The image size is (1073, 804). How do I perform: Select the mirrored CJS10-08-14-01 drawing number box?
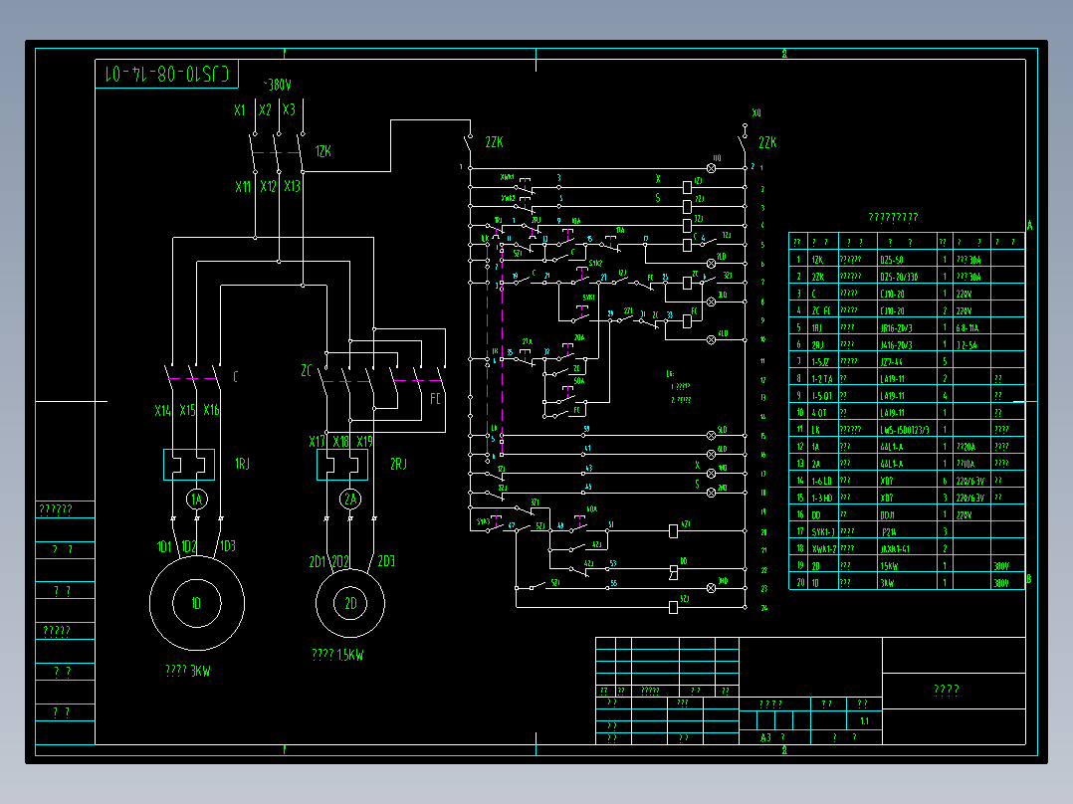click(167, 74)
